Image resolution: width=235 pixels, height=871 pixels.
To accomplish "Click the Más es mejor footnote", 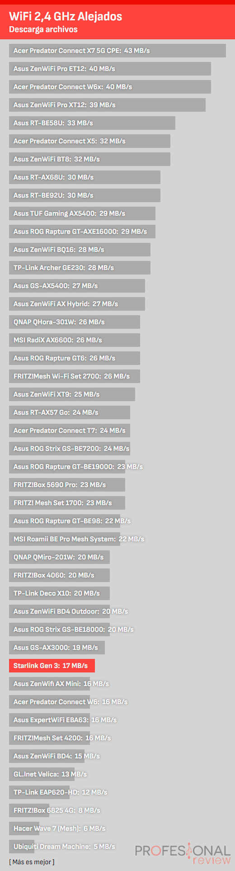I will [32, 862].
